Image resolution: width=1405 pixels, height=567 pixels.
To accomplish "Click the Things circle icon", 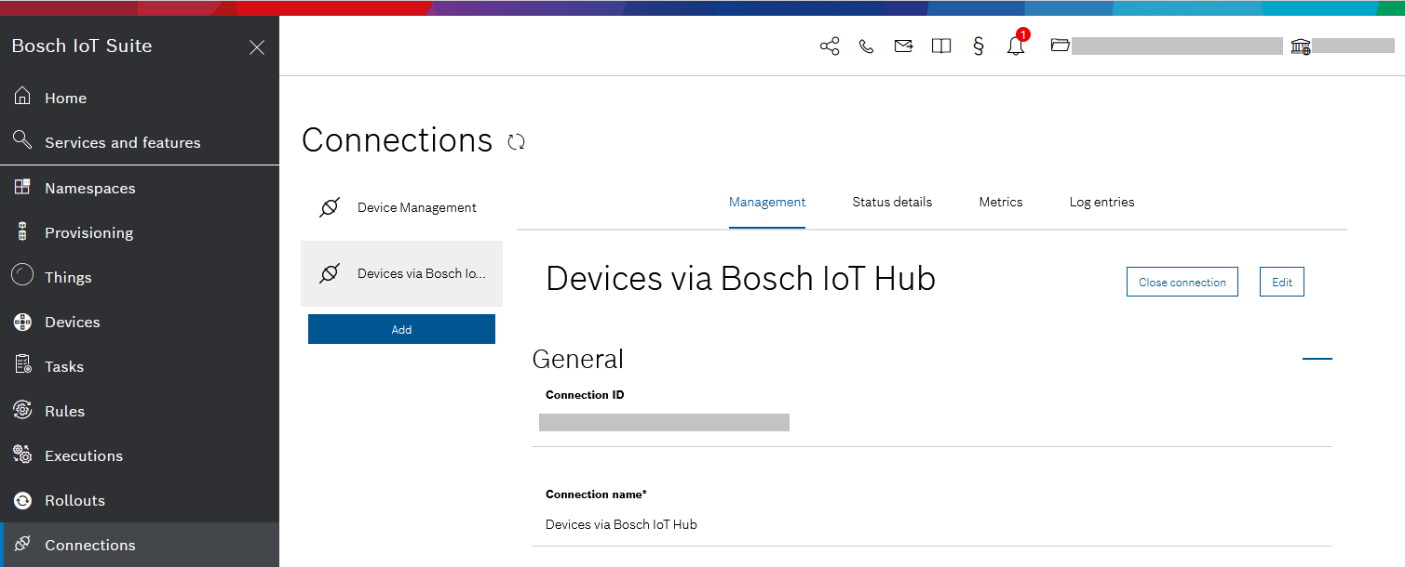I will tap(22, 276).
